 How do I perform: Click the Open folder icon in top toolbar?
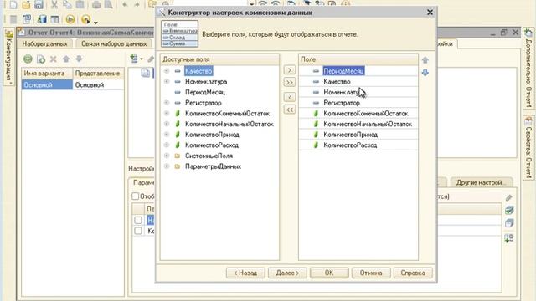tap(26, 4)
